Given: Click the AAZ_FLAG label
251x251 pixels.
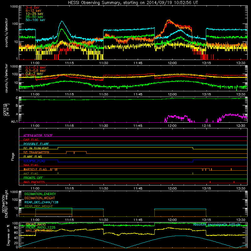Looking at the screenshot, I should pyautogui.click(x=31, y=174).
